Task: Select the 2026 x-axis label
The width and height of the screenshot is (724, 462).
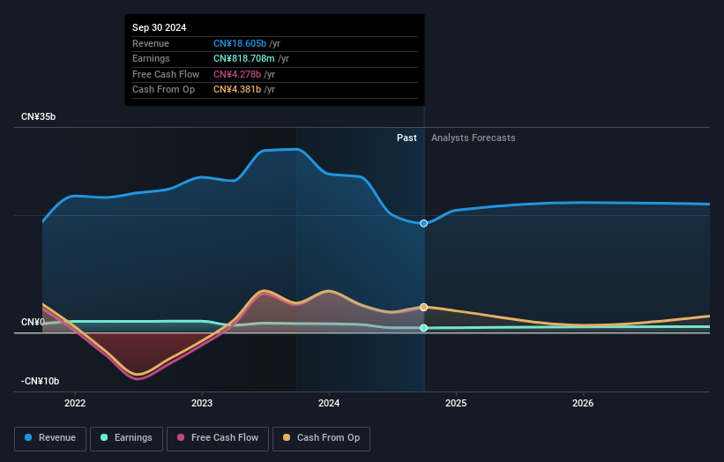Action: click(x=583, y=403)
